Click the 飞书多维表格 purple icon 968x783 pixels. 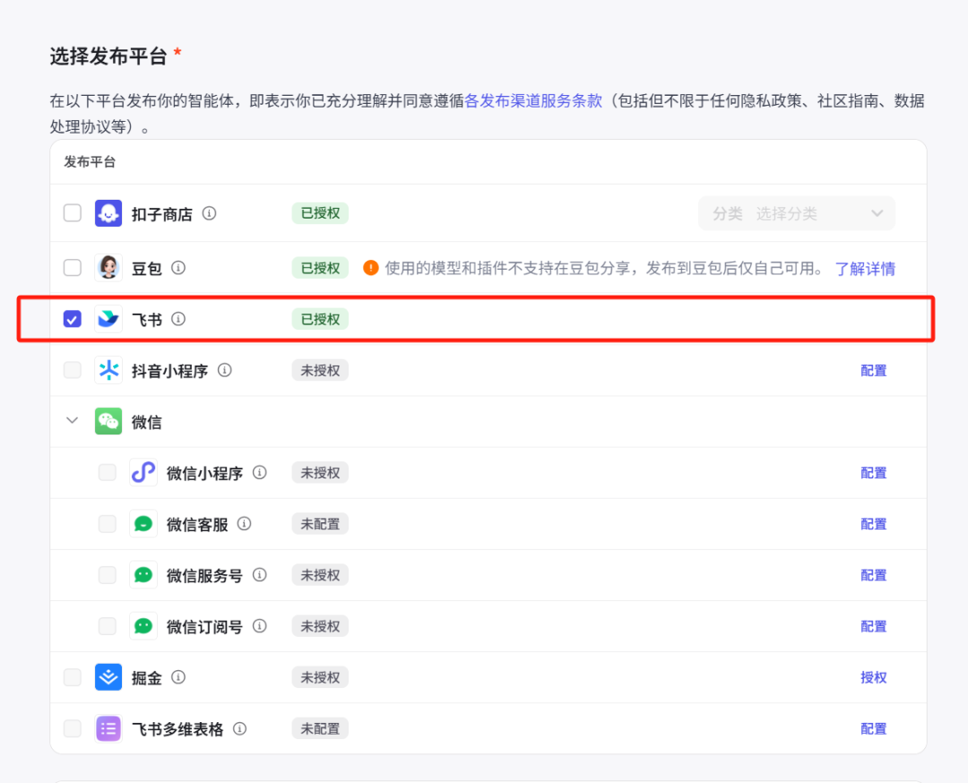108,728
